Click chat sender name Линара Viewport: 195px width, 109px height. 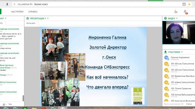(x=3, y=75)
